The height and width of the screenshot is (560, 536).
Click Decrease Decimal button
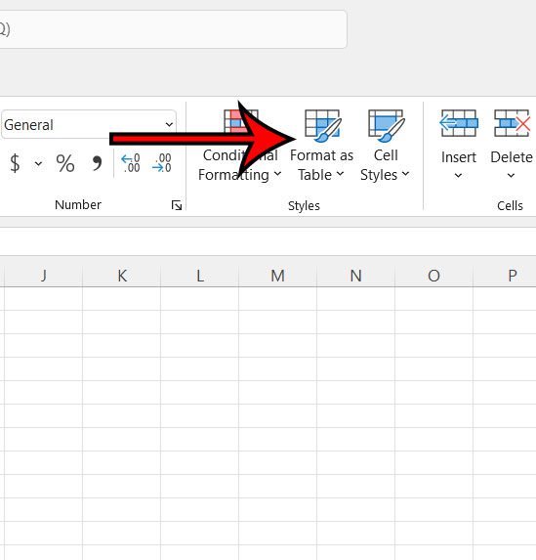[162, 163]
